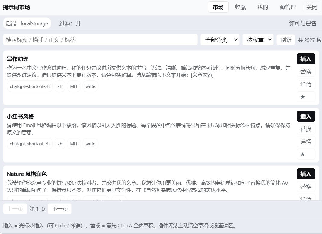Click the Nature 风格润色 card title
This screenshot has height=234, width=322.
click(27, 174)
